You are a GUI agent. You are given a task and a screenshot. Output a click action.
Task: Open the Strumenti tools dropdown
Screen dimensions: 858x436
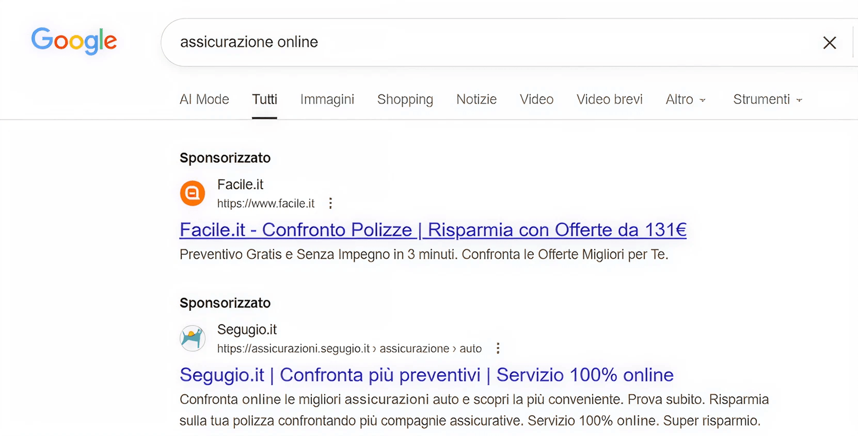click(x=767, y=99)
